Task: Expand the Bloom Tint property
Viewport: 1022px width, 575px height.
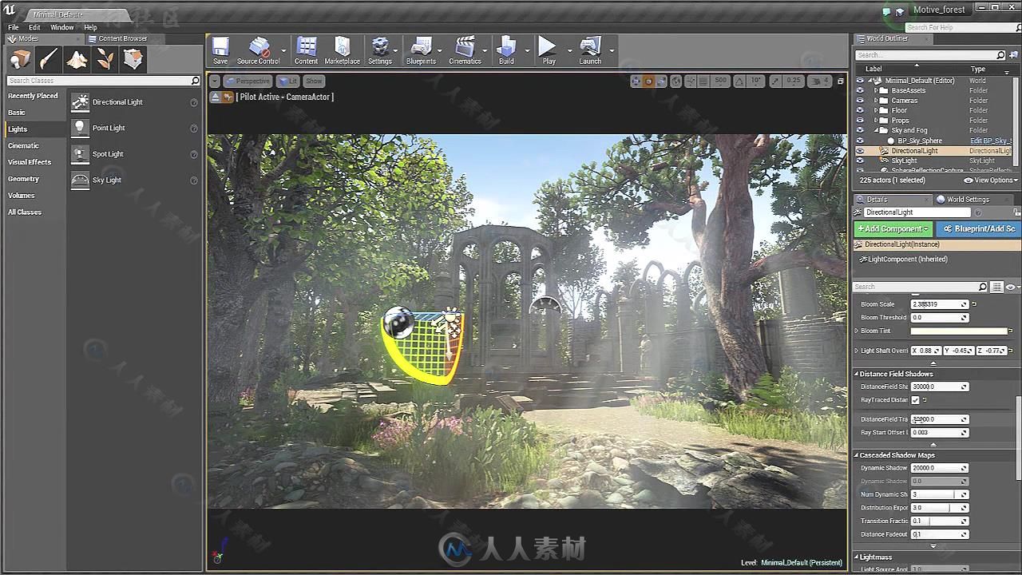Action: tap(857, 331)
